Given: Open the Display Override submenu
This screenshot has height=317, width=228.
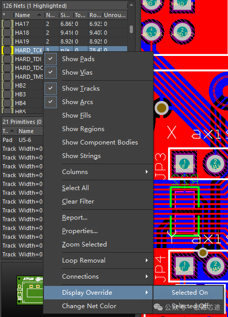Looking at the screenshot, I should [x=98, y=293].
